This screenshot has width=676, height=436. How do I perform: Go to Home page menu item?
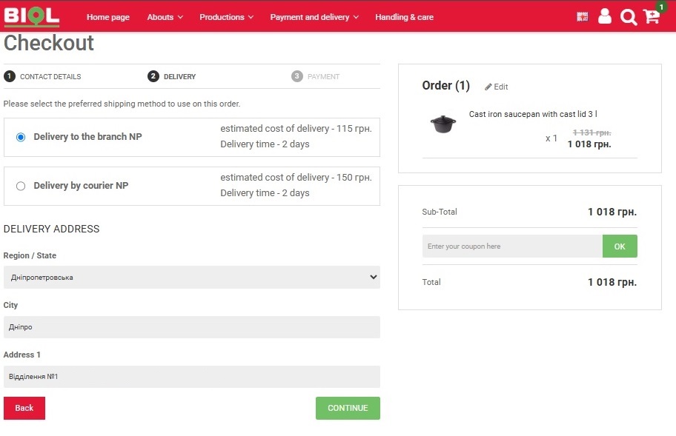[x=108, y=17]
